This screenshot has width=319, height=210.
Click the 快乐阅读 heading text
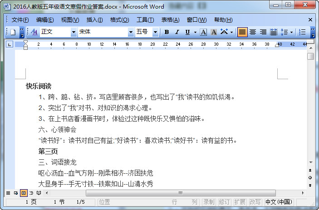pyautogui.click(x=39, y=86)
